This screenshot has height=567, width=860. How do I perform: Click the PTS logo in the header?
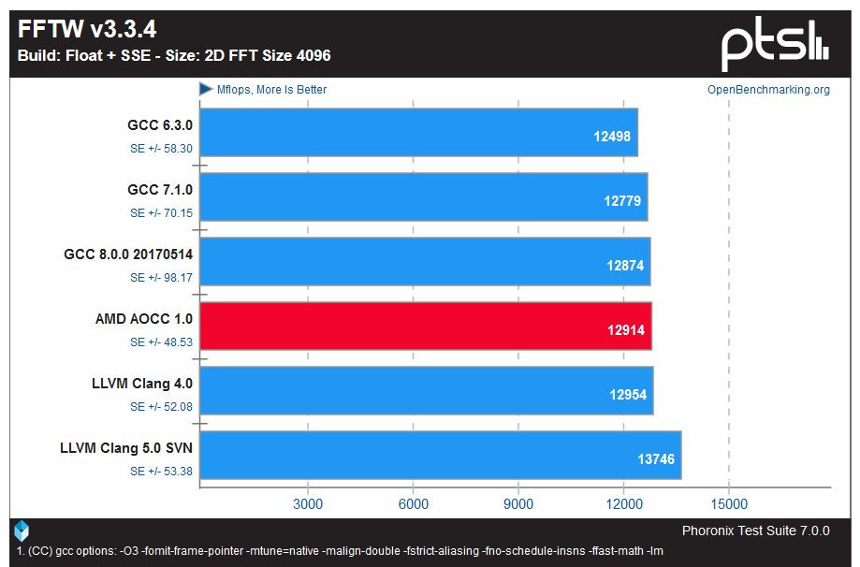click(775, 44)
